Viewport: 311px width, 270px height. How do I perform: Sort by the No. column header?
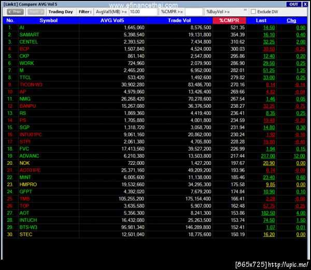coord(10,20)
